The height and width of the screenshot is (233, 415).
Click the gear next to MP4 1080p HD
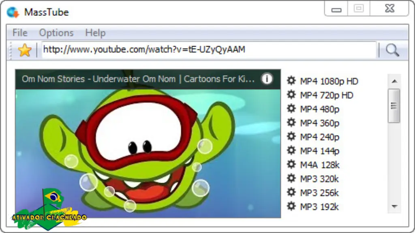(x=291, y=80)
